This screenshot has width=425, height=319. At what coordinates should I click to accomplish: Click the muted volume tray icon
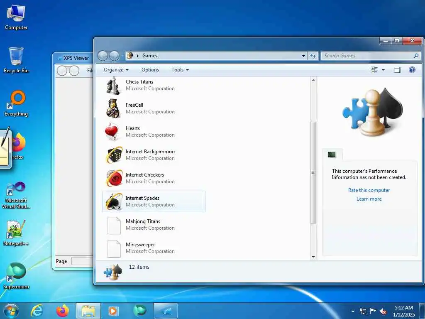coord(383,311)
